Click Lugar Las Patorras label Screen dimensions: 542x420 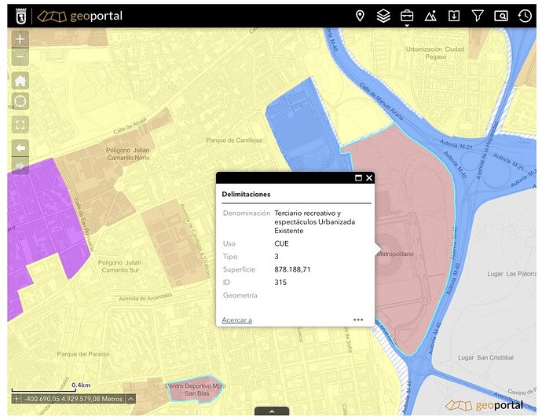511,273
